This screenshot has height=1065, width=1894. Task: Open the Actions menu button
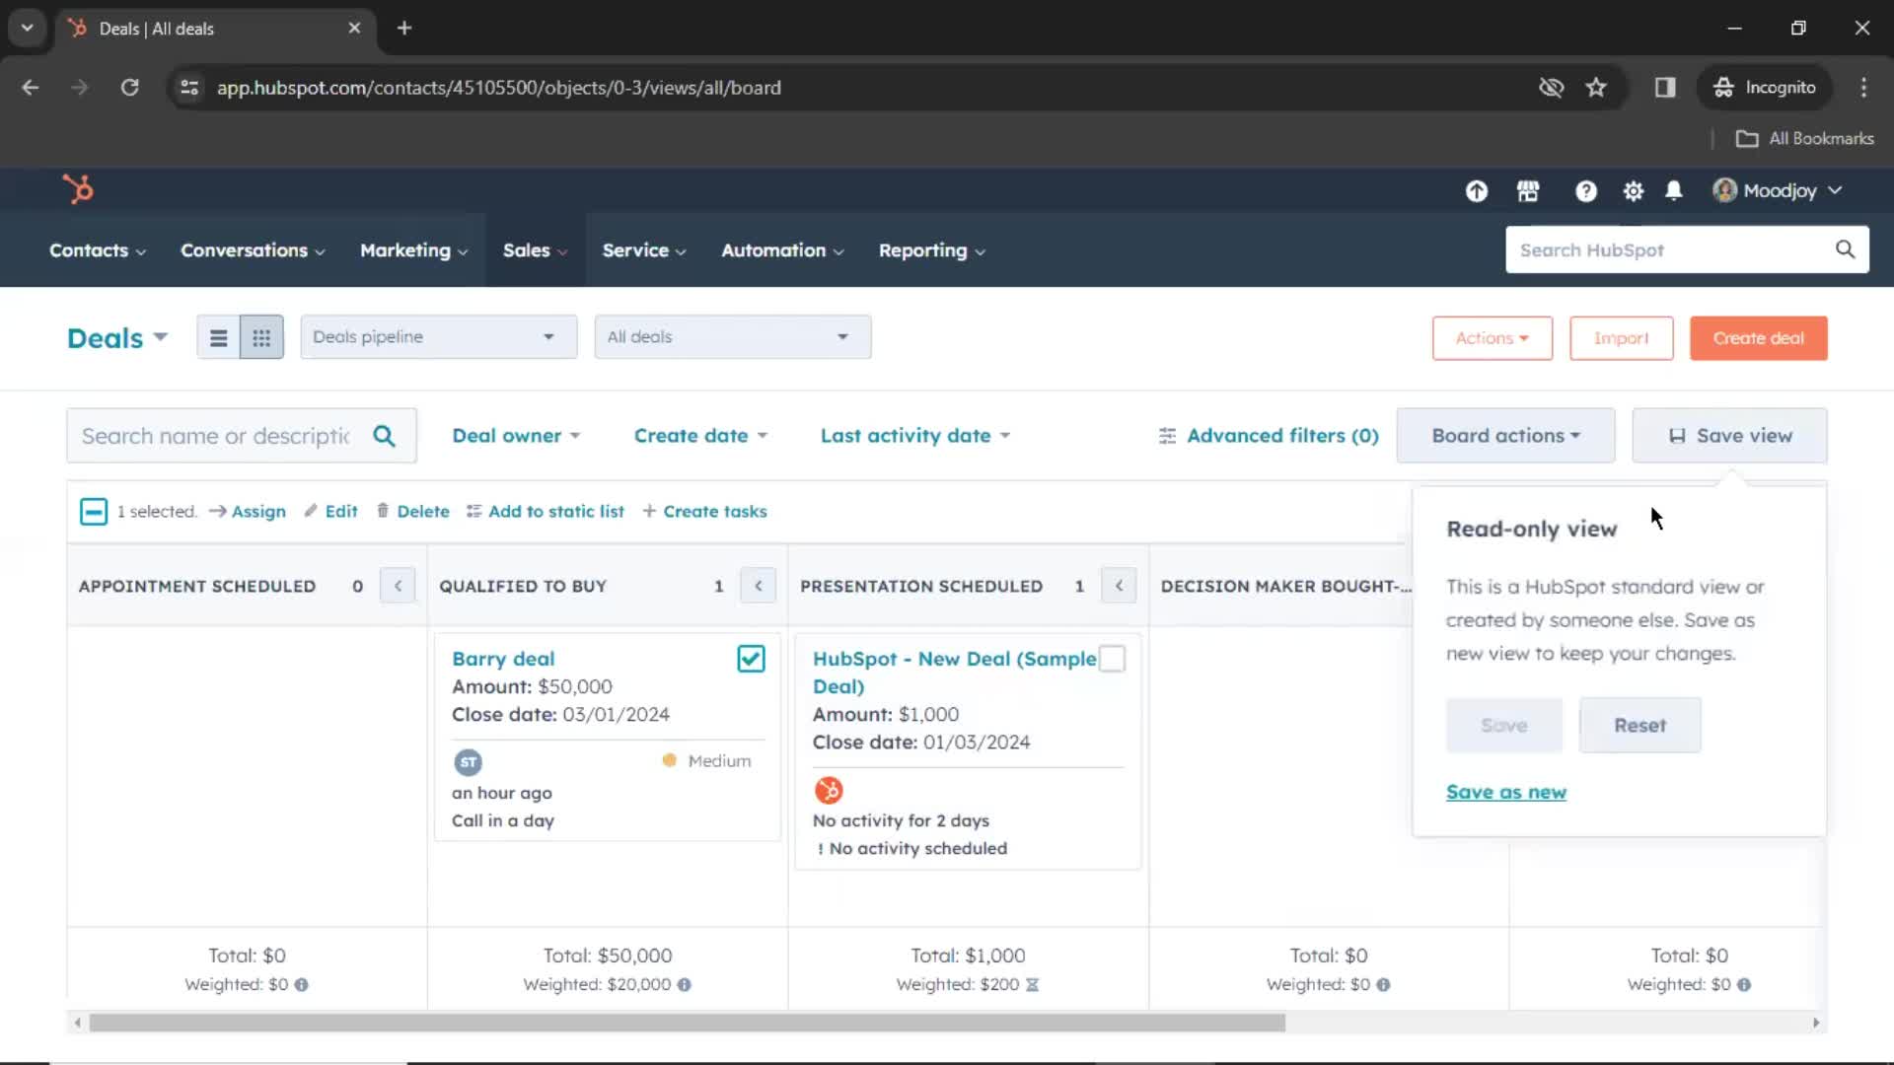1493,337
